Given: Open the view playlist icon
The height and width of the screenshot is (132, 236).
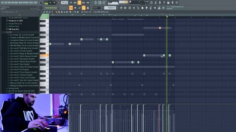Looking at the screenshot, I should tap(121, 8).
